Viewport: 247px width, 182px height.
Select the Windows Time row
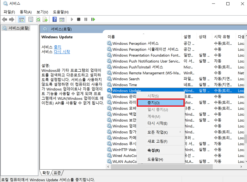[175, 85]
